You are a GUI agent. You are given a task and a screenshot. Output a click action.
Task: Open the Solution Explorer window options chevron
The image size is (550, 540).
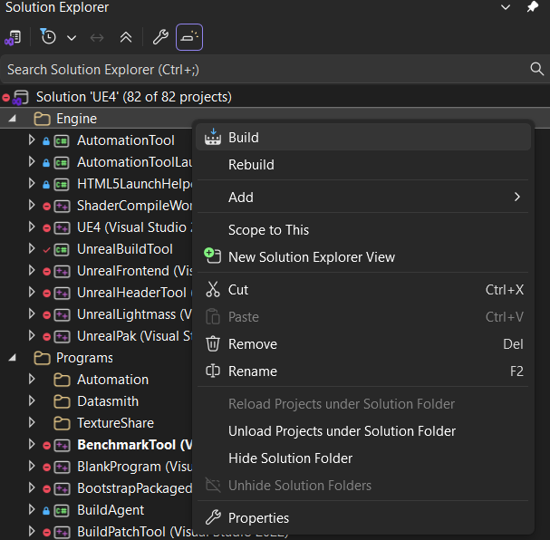coord(506,7)
